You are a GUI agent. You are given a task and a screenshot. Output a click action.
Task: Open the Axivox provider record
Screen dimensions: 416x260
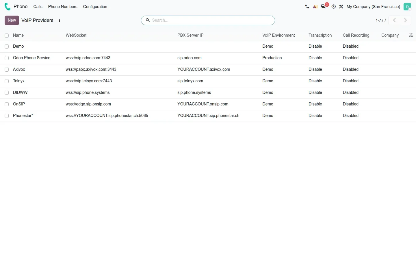pyautogui.click(x=19, y=69)
